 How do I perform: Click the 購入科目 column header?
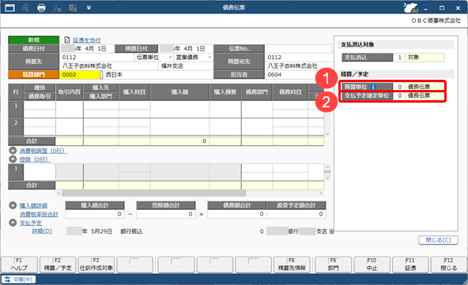[x=134, y=92]
